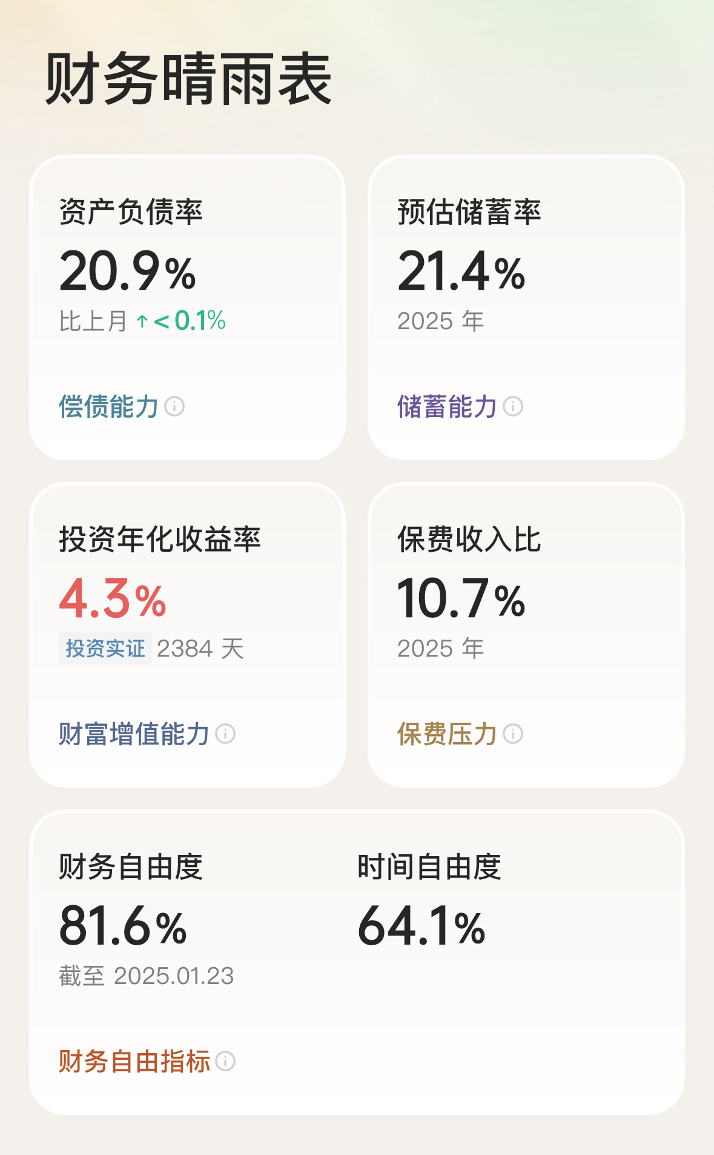Select the 投资年化收益率 4.3% figure
Viewport: 714px width, 1155px height.
click(113, 599)
